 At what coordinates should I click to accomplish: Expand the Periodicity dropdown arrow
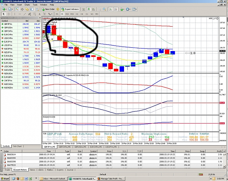tap(130, 9)
